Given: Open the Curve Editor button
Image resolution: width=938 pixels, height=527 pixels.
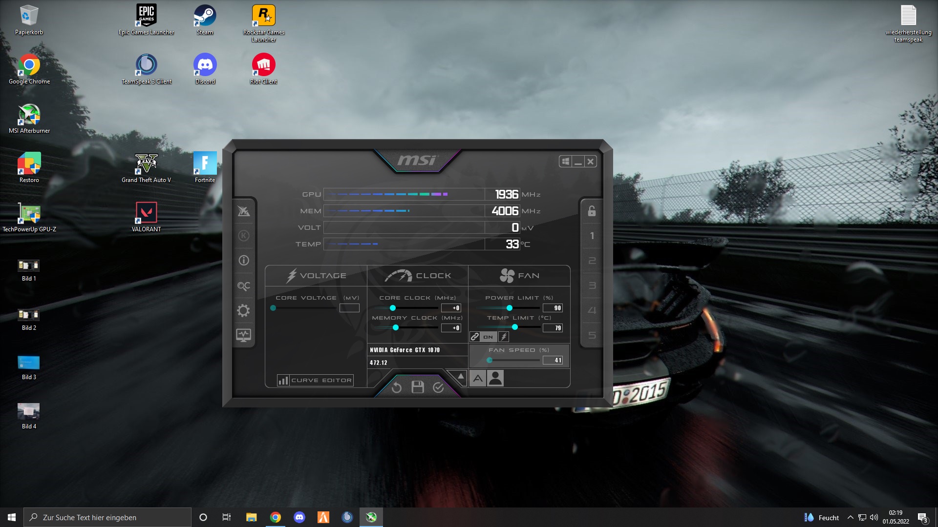Looking at the screenshot, I should coord(316,380).
